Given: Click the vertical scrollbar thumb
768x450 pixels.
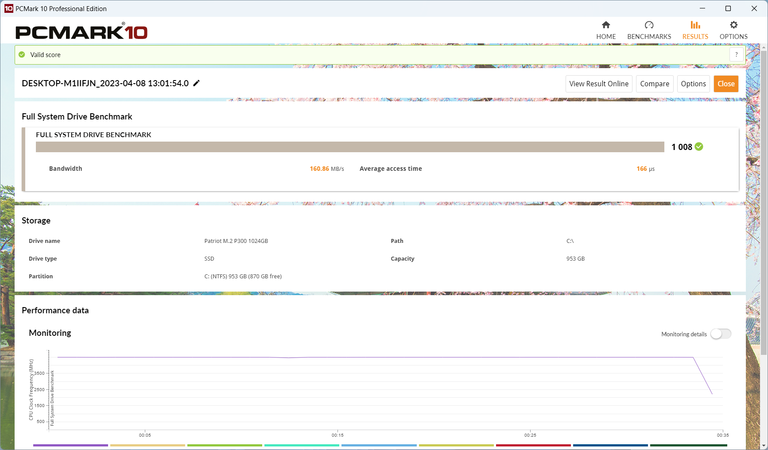Looking at the screenshot, I should point(764,202).
